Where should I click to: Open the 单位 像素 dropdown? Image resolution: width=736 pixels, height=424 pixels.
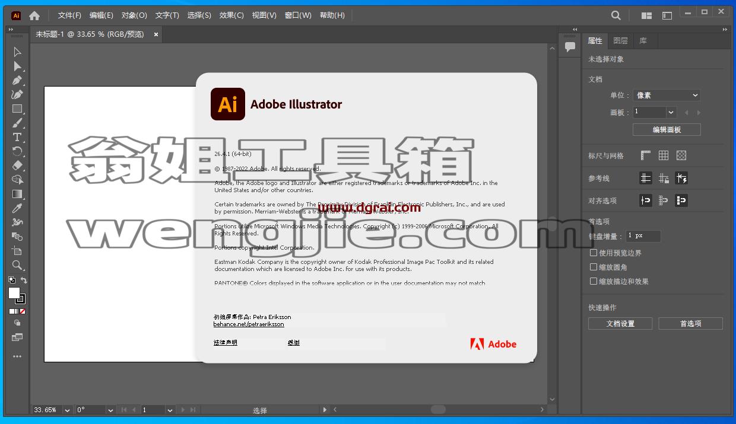[667, 95]
